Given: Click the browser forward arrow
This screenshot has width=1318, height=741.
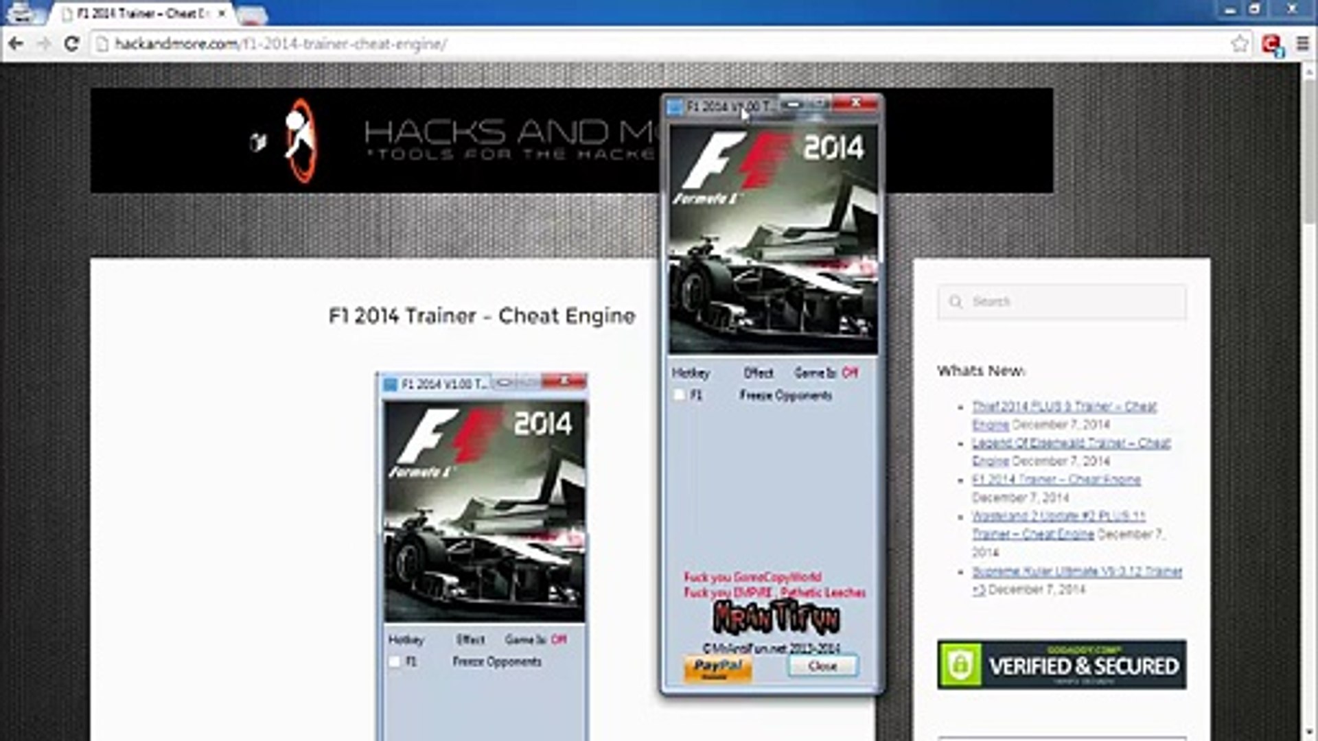Looking at the screenshot, I should point(43,44).
